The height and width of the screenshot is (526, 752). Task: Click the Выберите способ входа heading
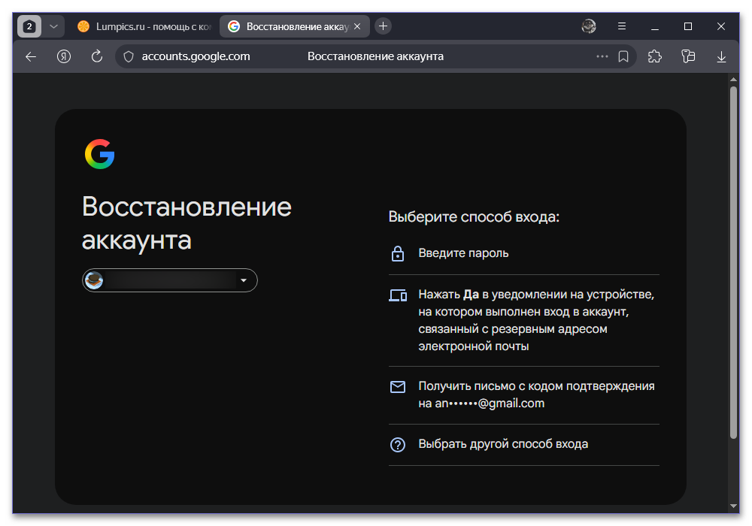(x=474, y=217)
